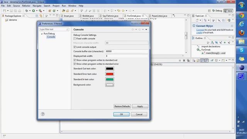Click the New Task icon in Task List
The height and width of the screenshot is (139, 247).
(197, 20)
